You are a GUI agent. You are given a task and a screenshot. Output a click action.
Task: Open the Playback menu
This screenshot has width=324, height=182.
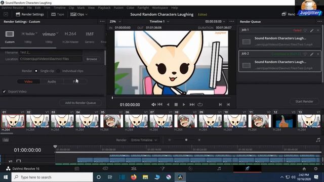(x=104, y=8)
